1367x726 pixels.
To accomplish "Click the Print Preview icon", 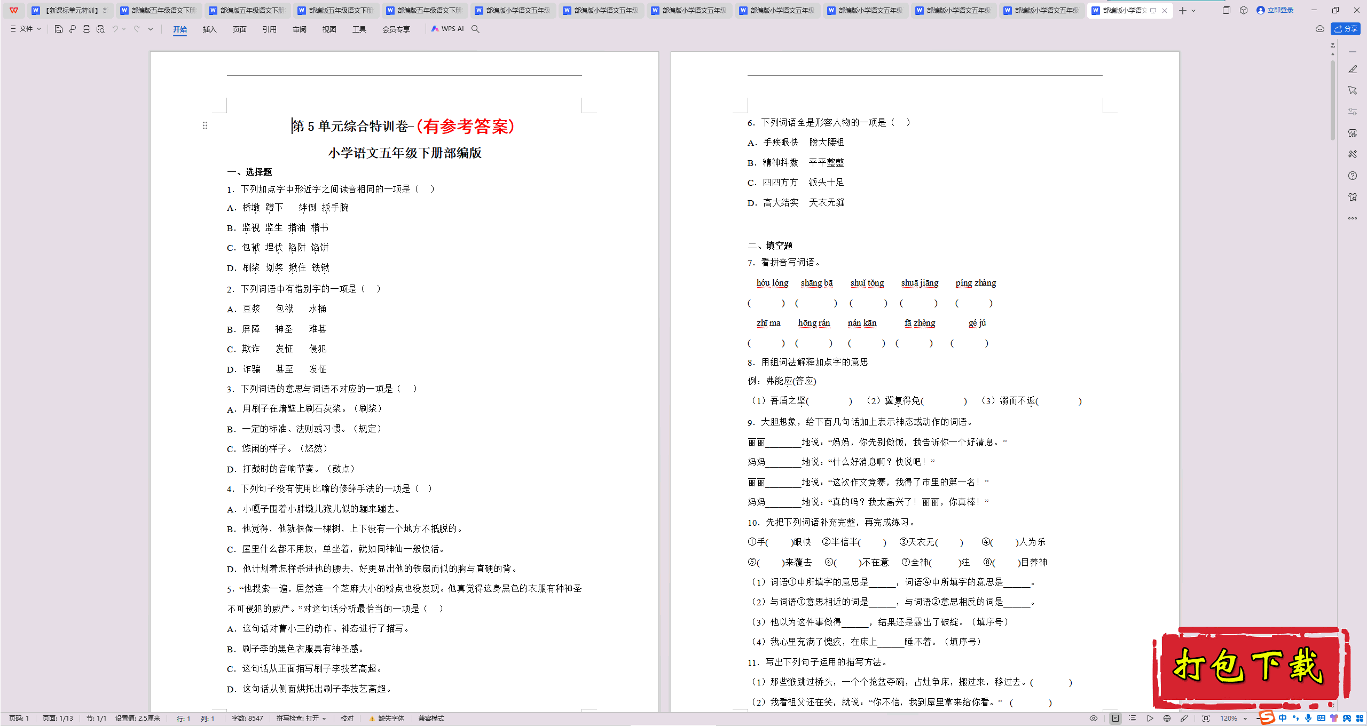I will (100, 29).
